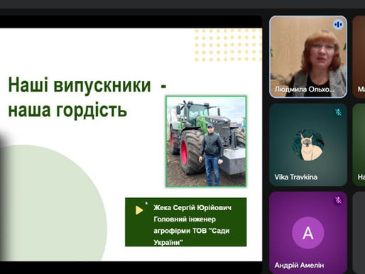Click 'агрофірми ТОВ "Сади' caption line

pyautogui.click(x=192, y=231)
